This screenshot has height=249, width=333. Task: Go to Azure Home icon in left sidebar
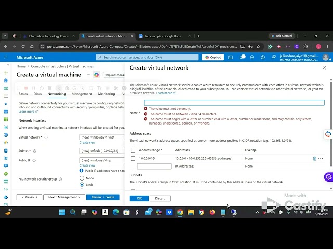click(6, 80)
